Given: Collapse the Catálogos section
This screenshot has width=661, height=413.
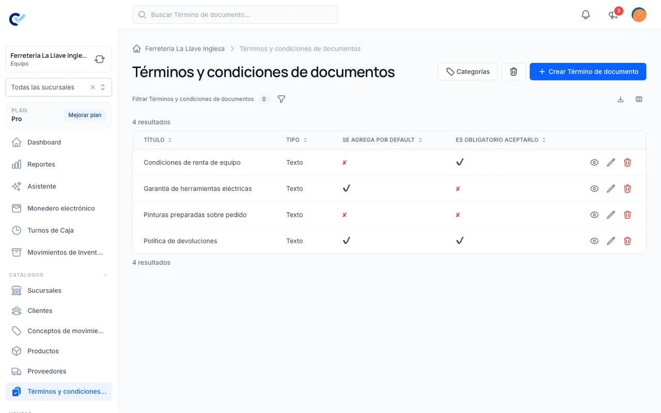Looking at the screenshot, I should pos(105,275).
